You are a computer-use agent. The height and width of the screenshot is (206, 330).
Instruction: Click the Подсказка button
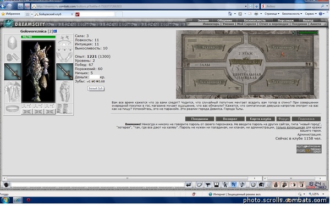pyautogui.click(x=306, y=119)
